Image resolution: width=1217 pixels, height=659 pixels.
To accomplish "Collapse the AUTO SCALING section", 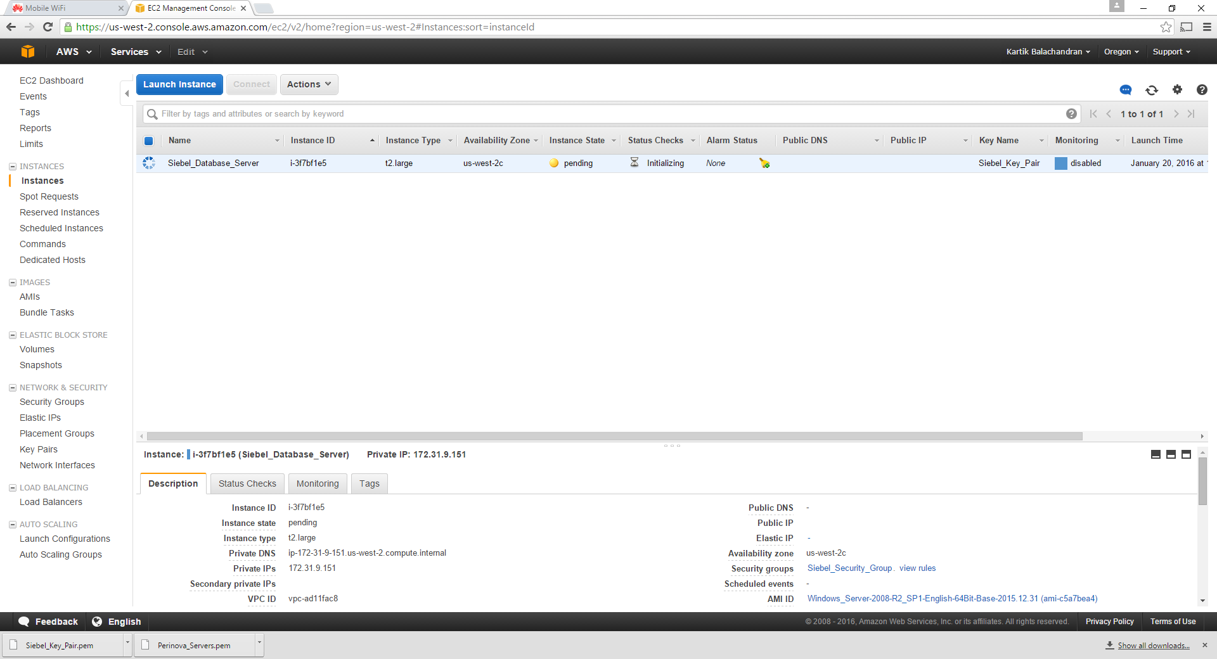I will click(x=13, y=525).
